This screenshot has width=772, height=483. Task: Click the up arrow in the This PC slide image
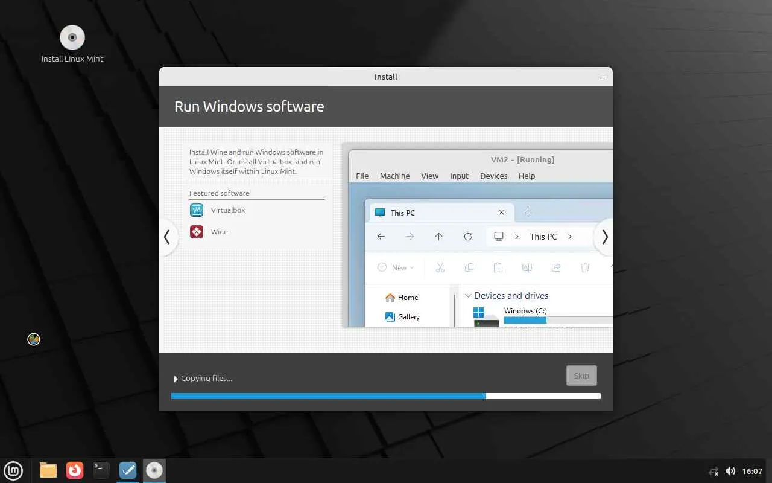[438, 237]
